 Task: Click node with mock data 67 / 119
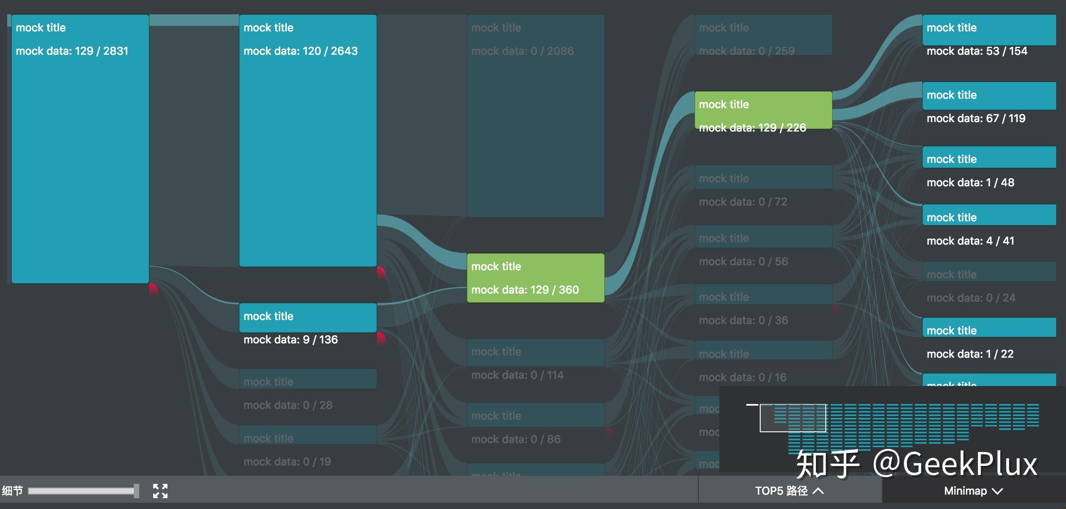tap(989, 96)
